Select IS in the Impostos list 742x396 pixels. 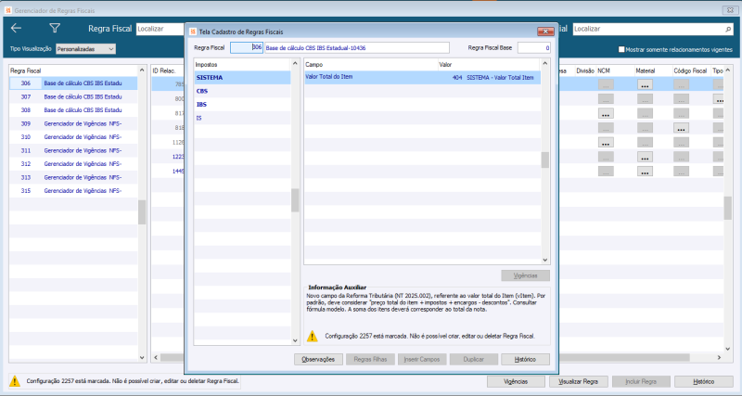pos(242,118)
